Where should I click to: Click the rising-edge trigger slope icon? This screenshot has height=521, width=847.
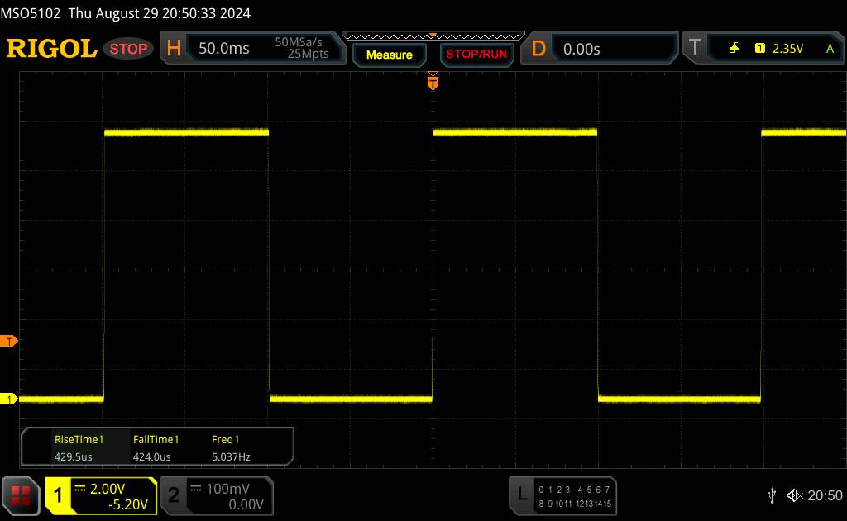734,49
